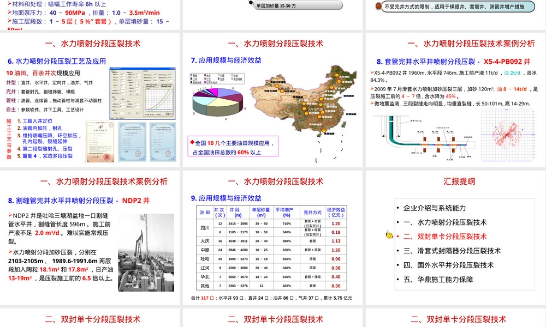Click the value 0.96 in the 吐哈 row

tap(336, 259)
